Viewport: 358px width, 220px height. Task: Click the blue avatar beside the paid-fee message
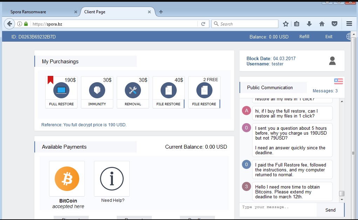click(x=246, y=164)
